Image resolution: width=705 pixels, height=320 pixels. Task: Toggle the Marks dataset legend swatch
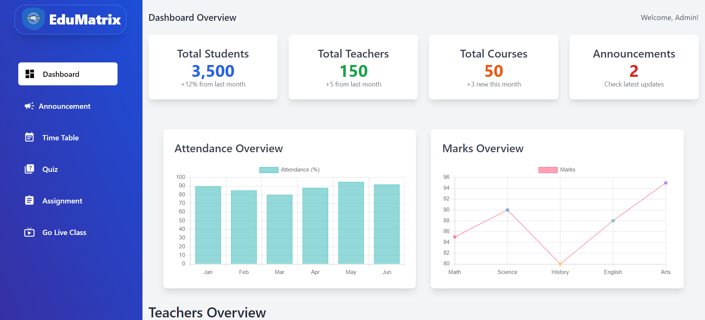[548, 170]
